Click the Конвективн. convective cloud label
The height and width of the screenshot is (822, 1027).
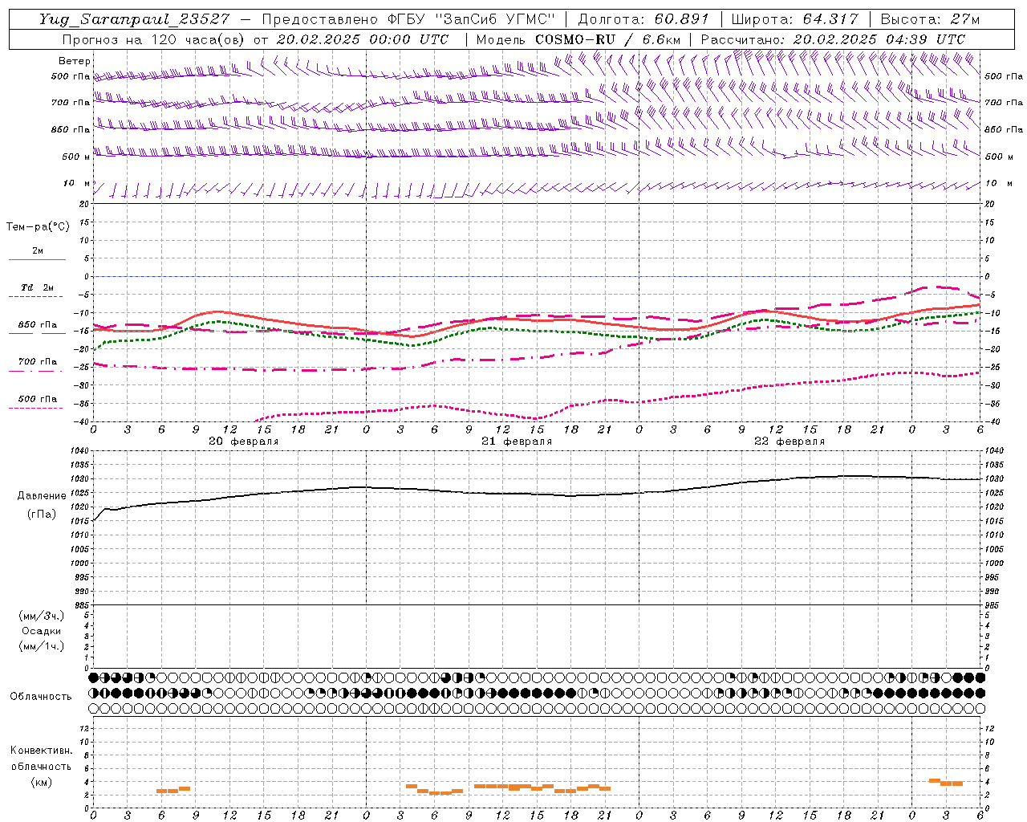click(42, 751)
